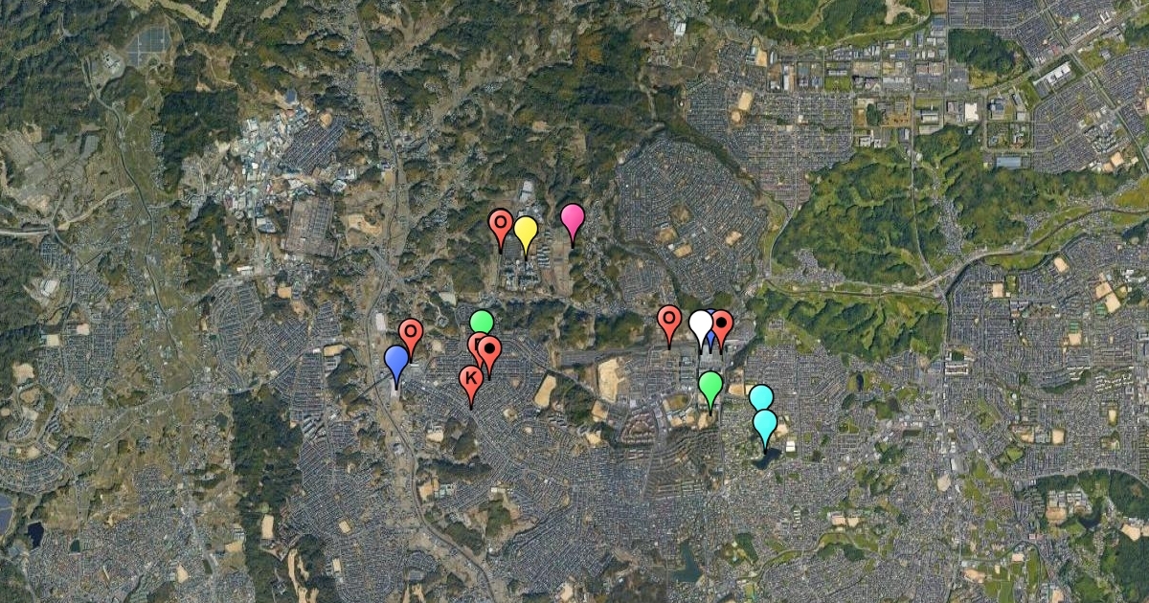Open the red O marker above the blue pin
This screenshot has height=603, width=1149.
411,333
